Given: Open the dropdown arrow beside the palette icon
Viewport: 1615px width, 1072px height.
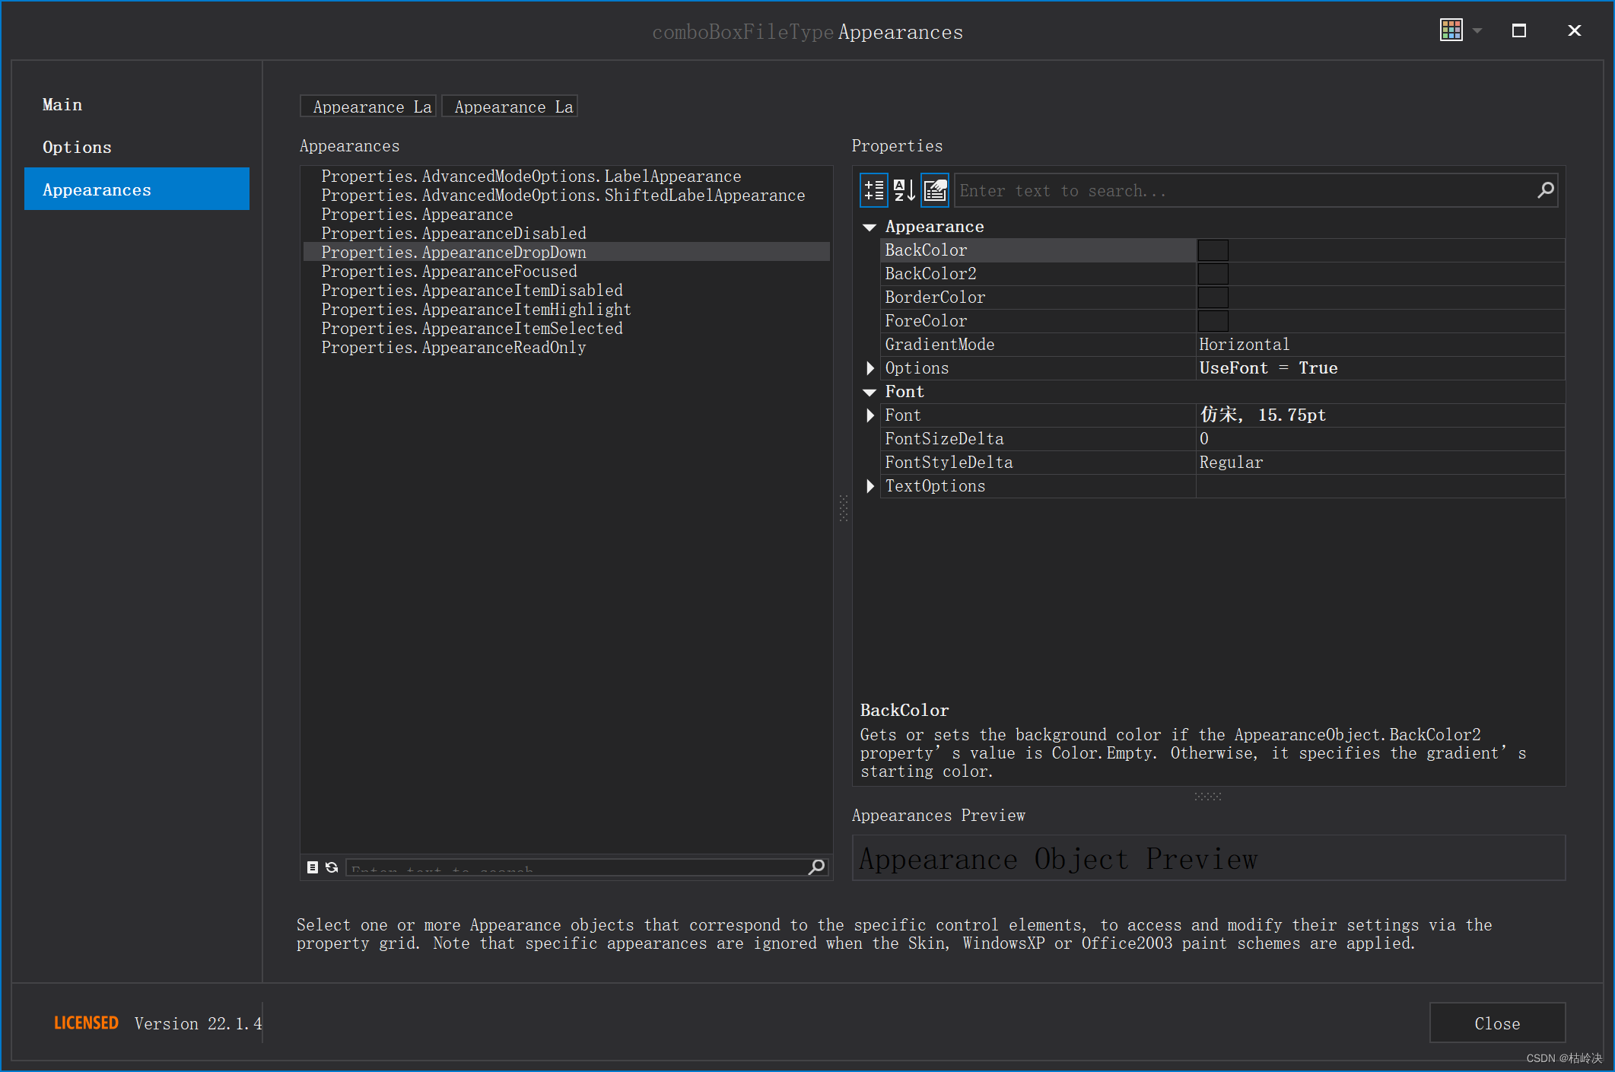Looking at the screenshot, I should (x=1477, y=31).
